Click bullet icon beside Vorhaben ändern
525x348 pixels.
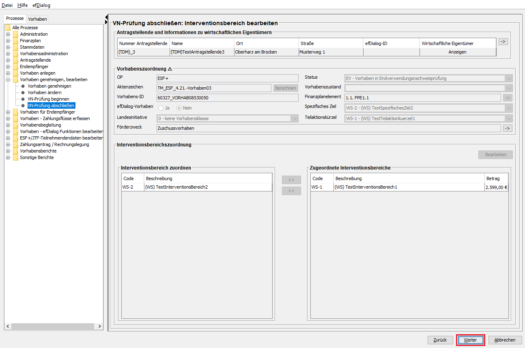23,92
